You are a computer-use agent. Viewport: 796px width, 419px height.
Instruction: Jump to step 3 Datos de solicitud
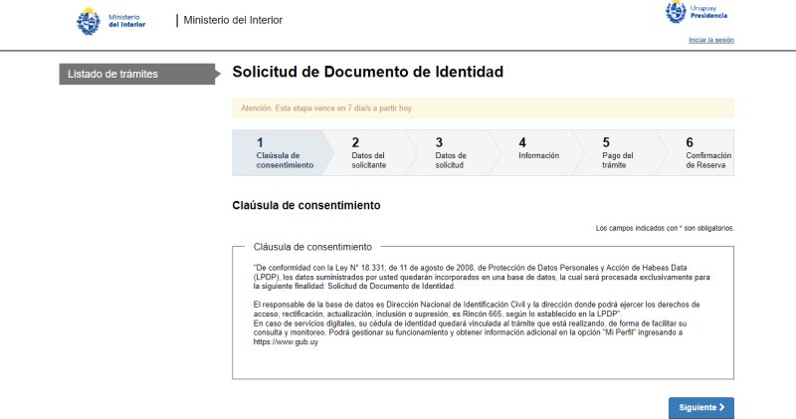click(x=453, y=152)
